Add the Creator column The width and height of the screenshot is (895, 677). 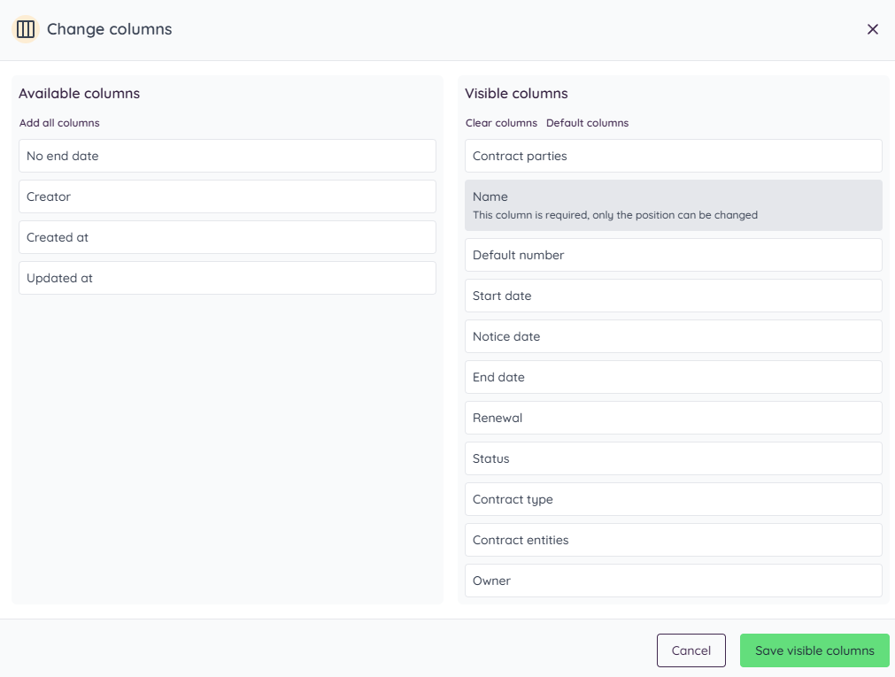227,196
